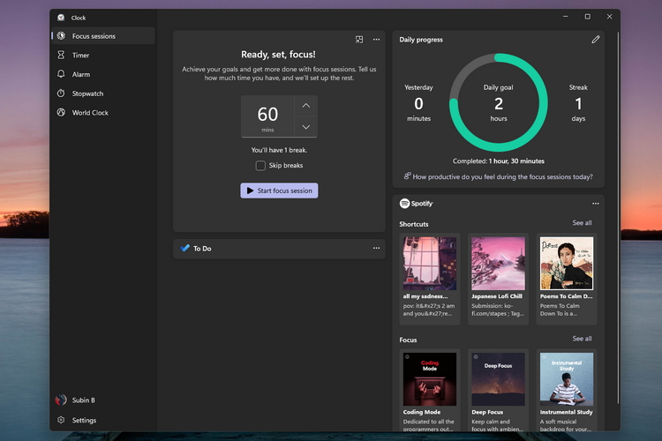Image resolution: width=662 pixels, height=441 pixels.
Task: Click the Subin B profile avatar
Action: pos(61,400)
